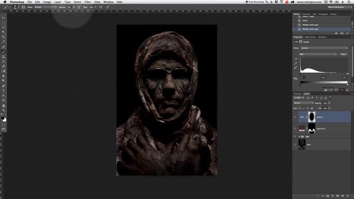This screenshot has width=354, height=199.
Task: Click the white point eyedropper in Levels
Action: (295, 67)
